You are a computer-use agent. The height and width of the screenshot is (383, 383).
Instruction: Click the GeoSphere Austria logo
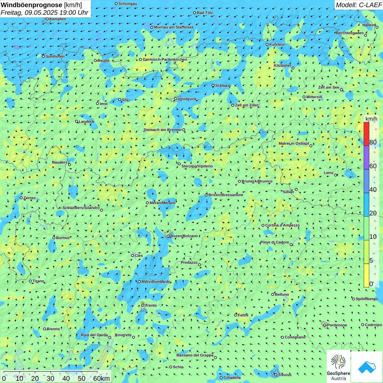[x=338, y=366]
